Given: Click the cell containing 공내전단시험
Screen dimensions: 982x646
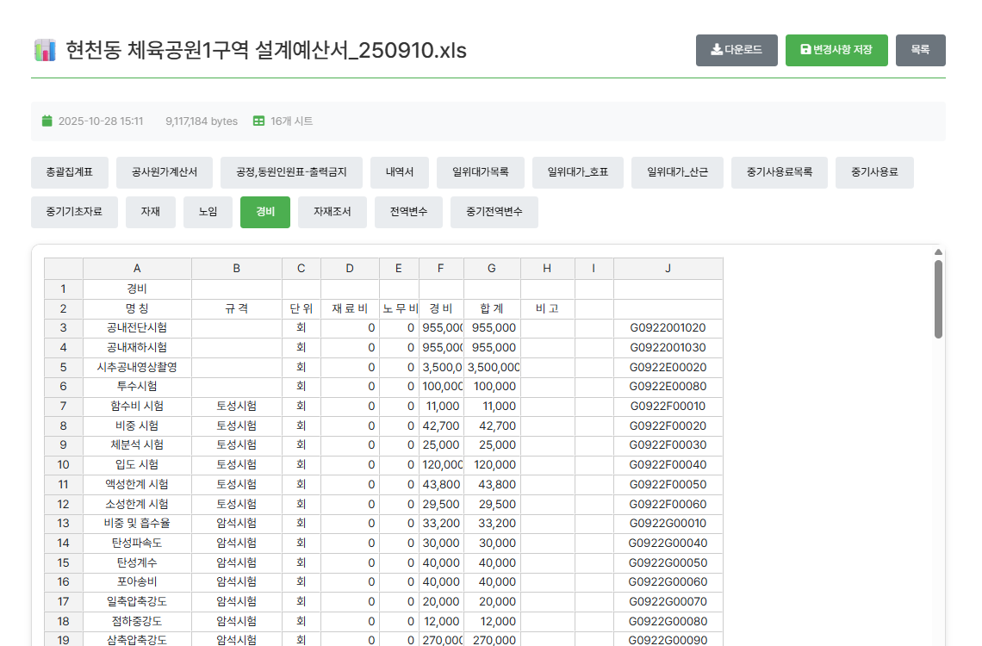Looking at the screenshot, I should [137, 327].
